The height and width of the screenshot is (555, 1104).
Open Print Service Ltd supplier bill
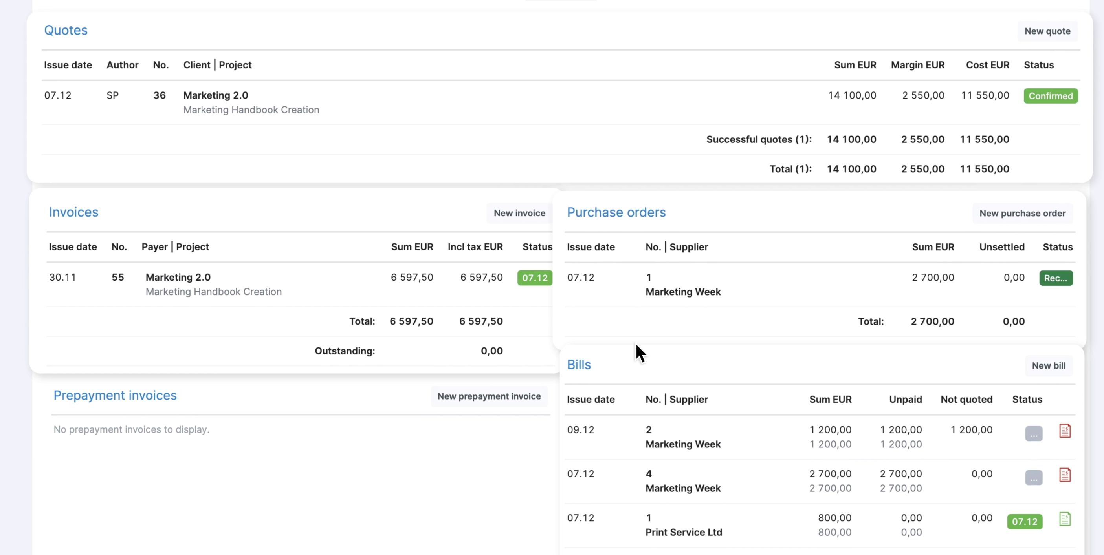[684, 533]
